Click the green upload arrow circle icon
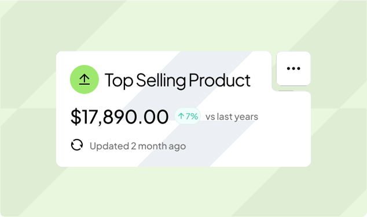The width and height of the screenshot is (367, 217). tap(85, 80)
